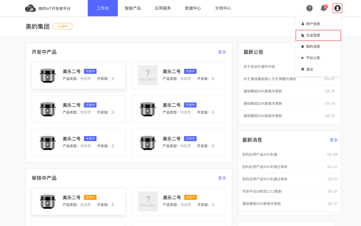Click 更多 in 最新消息 panel

(334, 140)
